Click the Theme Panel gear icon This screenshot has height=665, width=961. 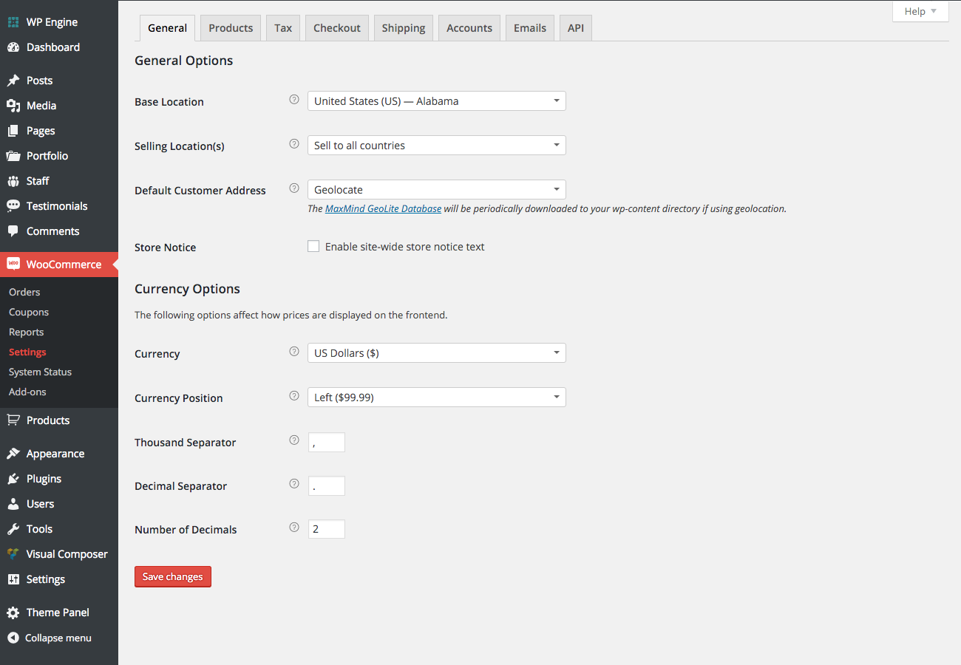tap(13, 613)
